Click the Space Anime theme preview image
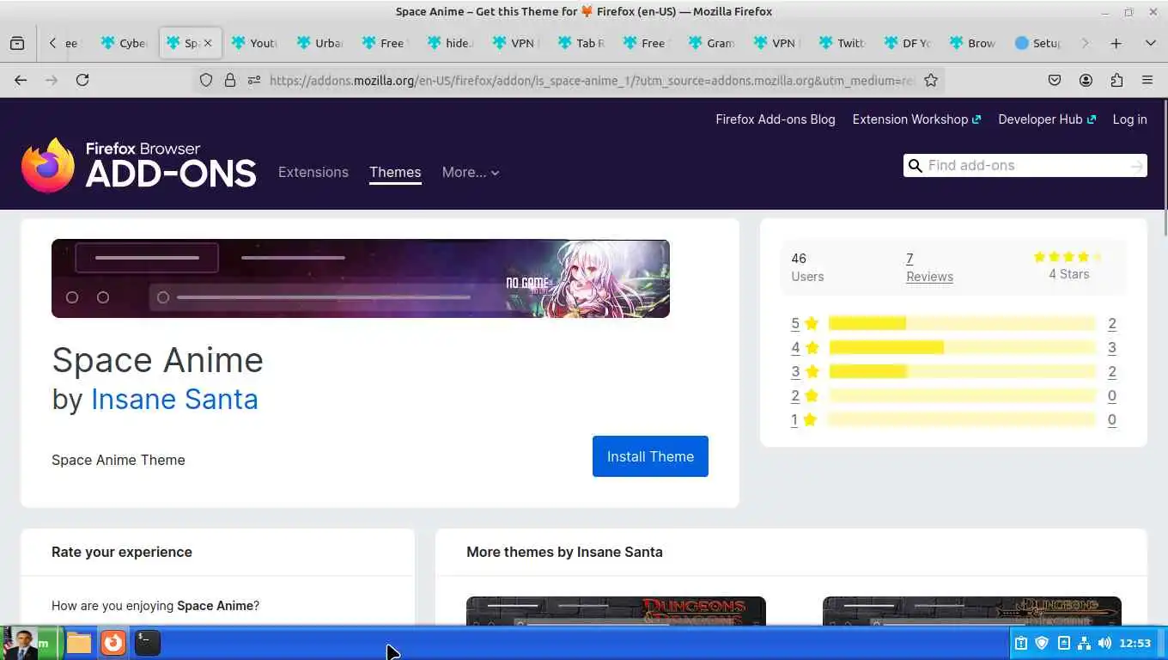 [x=361, y=278]
